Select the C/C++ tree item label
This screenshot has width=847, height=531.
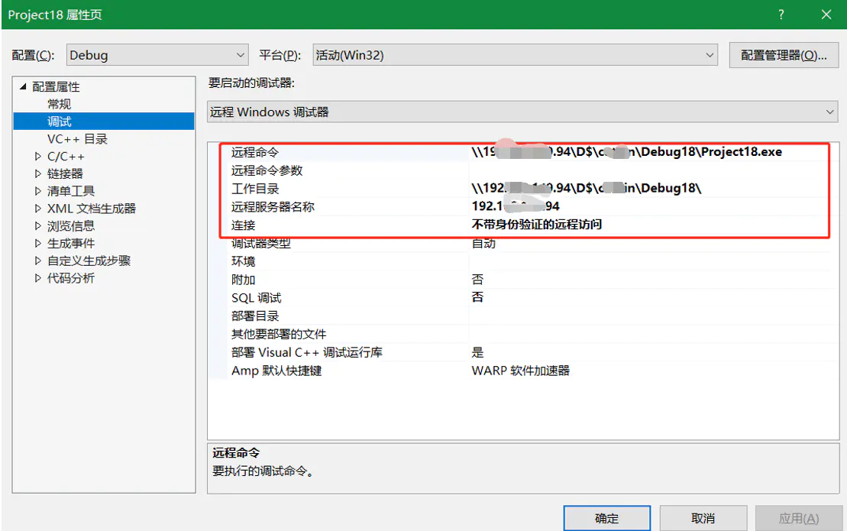click(66, 157)
